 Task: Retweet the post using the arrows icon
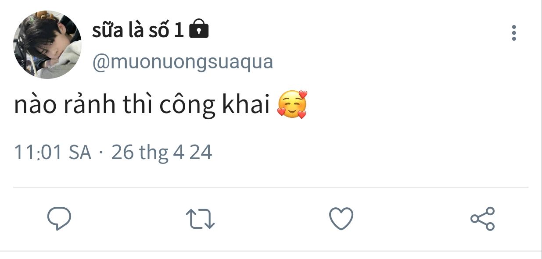point(200,219)
